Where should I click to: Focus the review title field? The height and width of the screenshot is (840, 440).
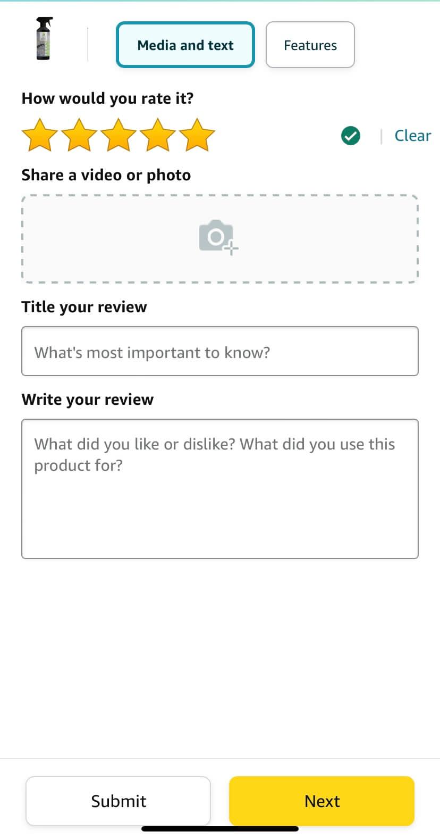[x=220, y=351]
